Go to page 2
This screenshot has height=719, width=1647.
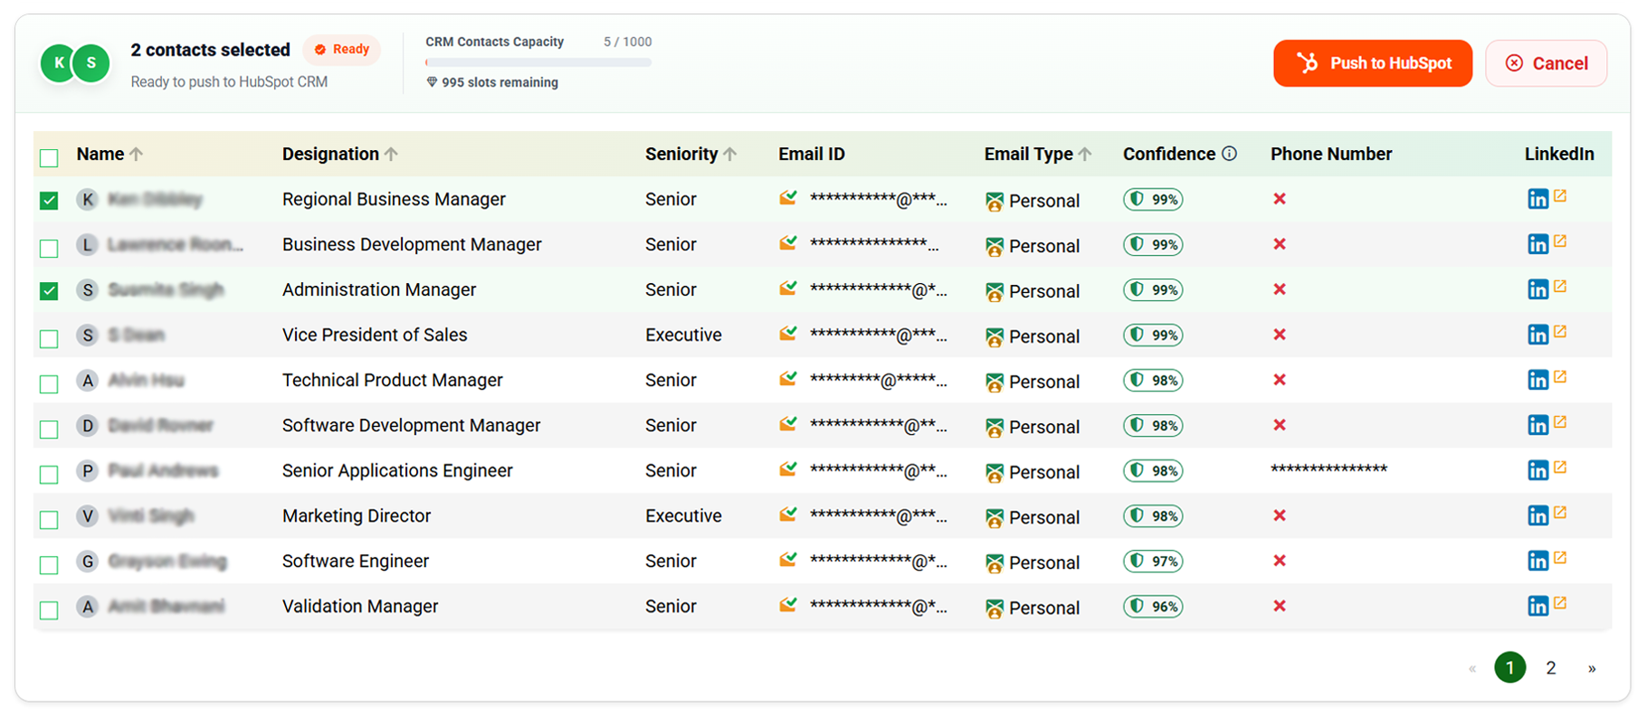[1551, 668]
